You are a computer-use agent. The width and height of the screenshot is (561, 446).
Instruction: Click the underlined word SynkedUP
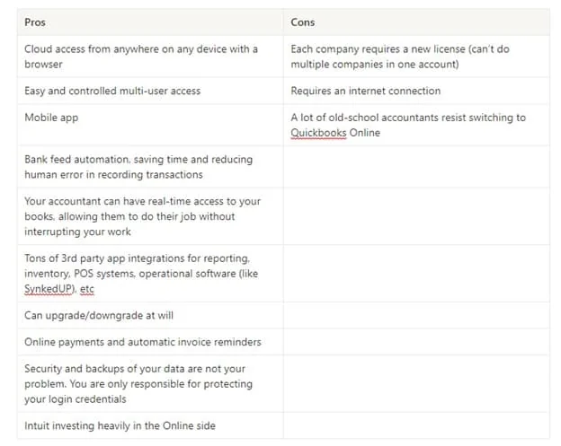point(49,289)
